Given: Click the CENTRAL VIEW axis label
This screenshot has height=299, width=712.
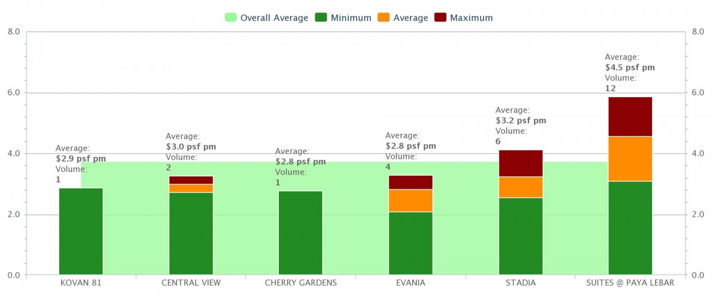Looking at the screenshot, I should [191, 283].
